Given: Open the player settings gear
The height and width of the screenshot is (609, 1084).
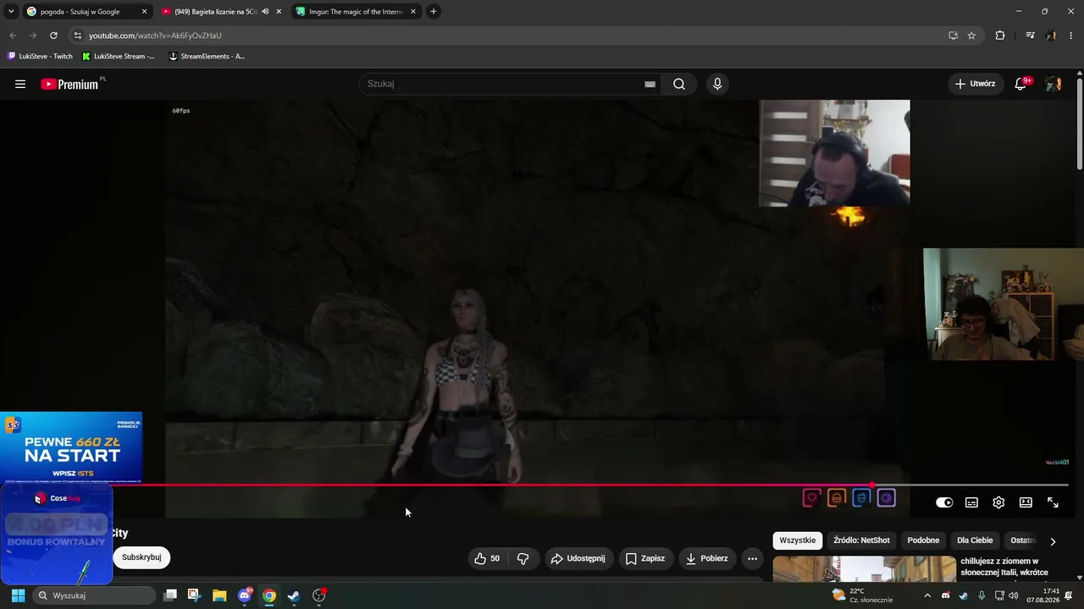Looking at the screenshot, I should coord(998,502).
